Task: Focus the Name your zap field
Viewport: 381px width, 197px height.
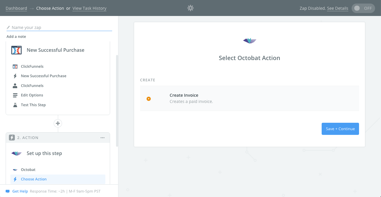Action: (59, 28)
